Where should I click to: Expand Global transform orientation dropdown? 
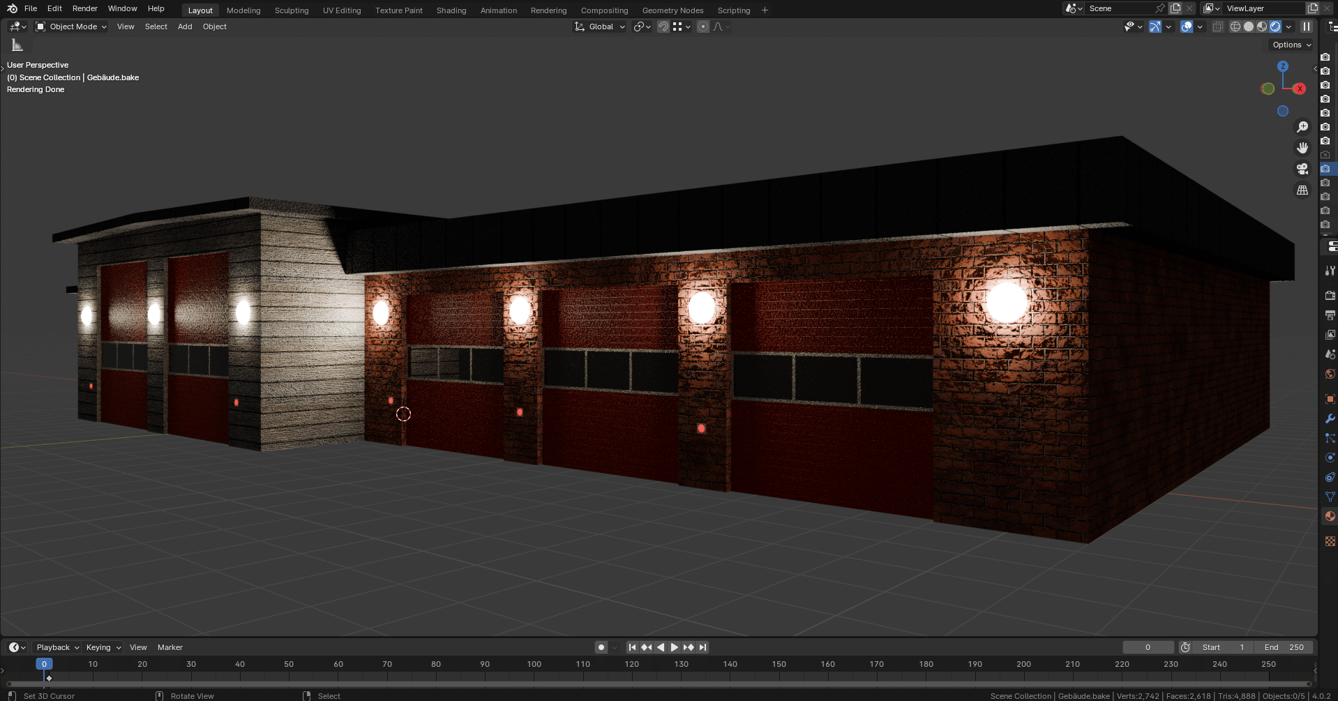(x=600, y=27)
